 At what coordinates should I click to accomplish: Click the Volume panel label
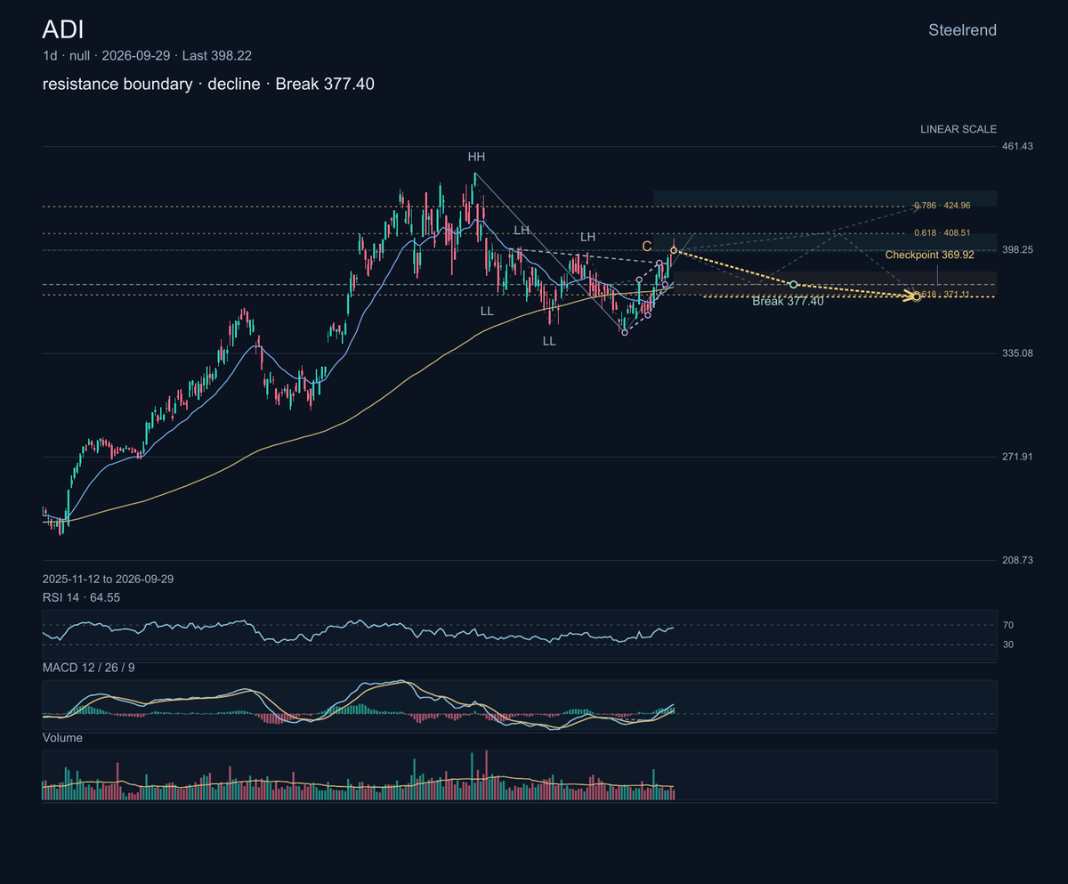click(x=62, y=738)
